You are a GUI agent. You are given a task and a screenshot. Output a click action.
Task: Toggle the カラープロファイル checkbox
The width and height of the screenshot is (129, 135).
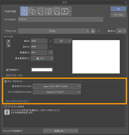point(5,81)
